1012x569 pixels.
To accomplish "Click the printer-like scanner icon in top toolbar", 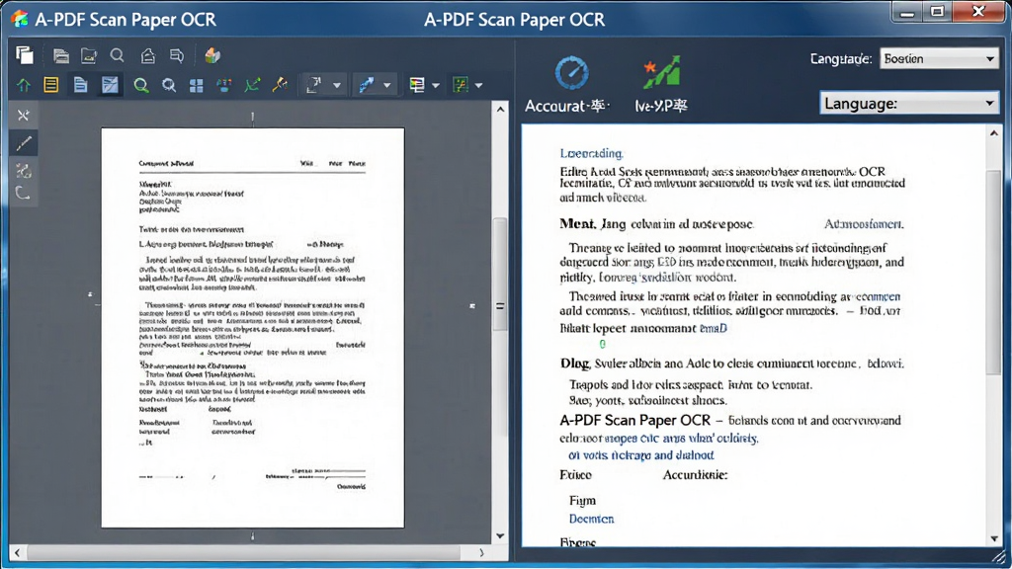I will pos(61,56).
